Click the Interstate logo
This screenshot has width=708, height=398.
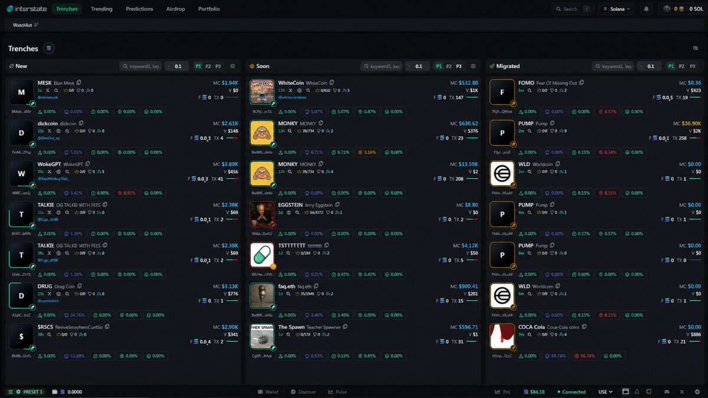point(26,9)
